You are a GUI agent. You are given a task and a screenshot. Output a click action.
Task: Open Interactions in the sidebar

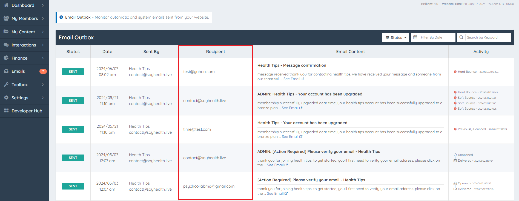(25, 45)
